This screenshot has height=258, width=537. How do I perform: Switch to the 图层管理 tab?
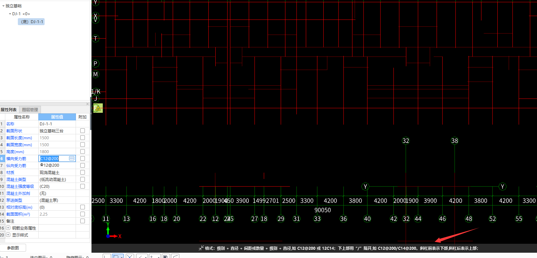(30, 109)
